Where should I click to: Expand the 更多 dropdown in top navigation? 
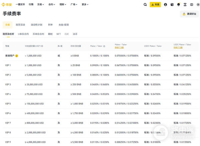[85, 4]
